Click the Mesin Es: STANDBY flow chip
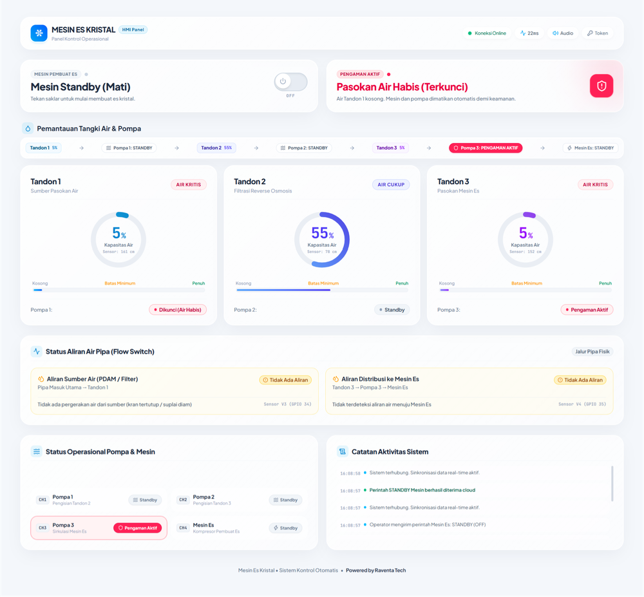The width and height of the screenshot is (644, 597). pos(591,148)
